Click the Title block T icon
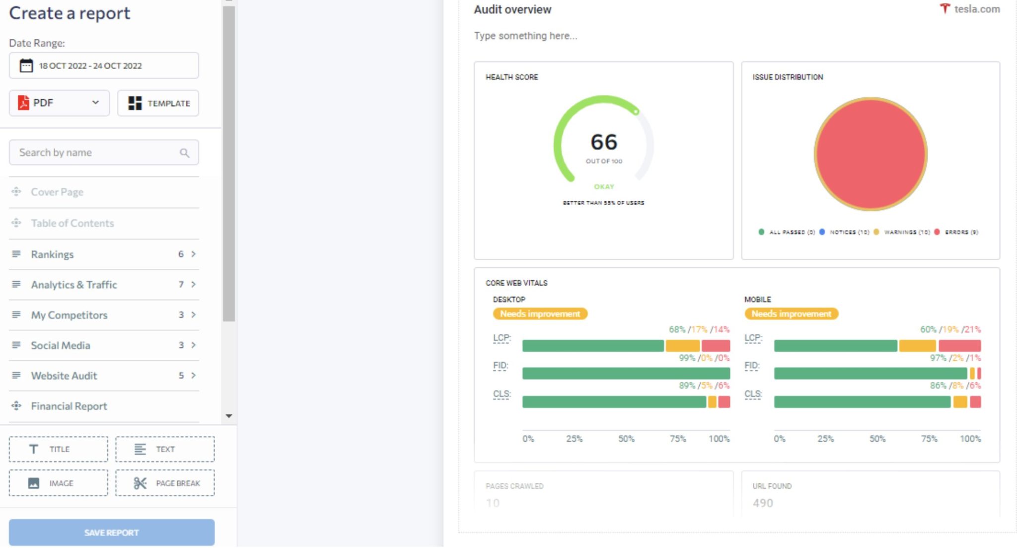 click(33, 449)
